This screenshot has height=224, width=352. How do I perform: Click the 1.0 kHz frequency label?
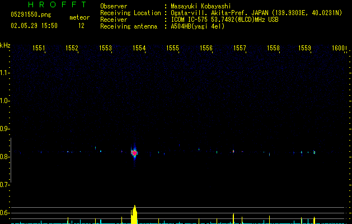(x=4, y=101)
